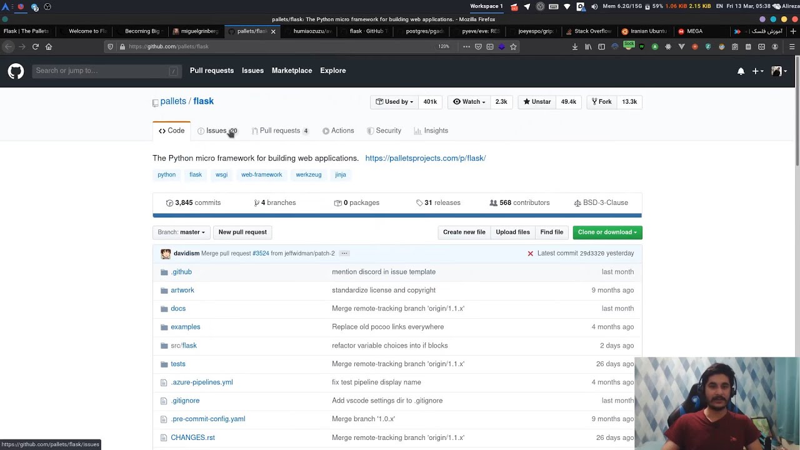Unstar the flask repository
Viewport: 800px width, 450px height.
(537, 102)
